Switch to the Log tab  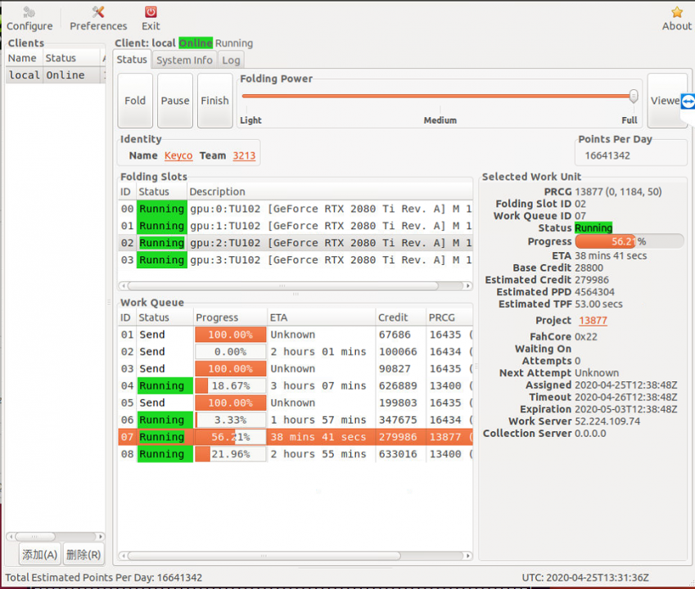click(x=231, y=60)
